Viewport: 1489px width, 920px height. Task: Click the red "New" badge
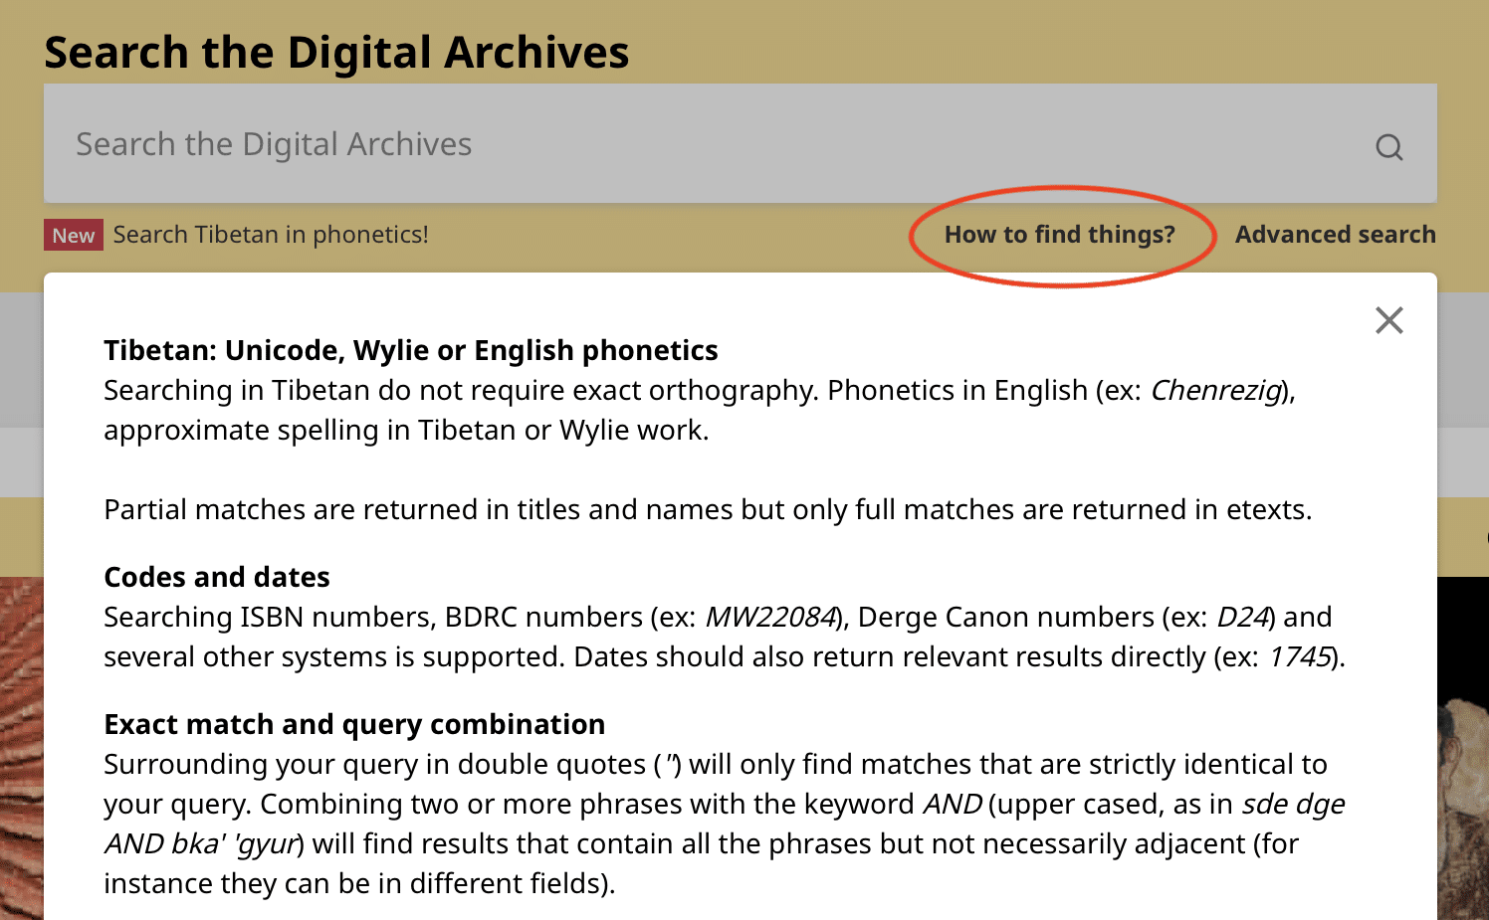(x=74, y=235)
